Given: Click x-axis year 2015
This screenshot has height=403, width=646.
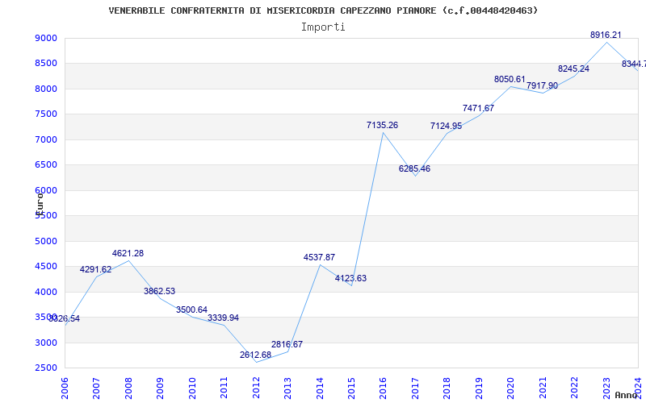Looking at the screenshot, I should (x=351, y=388).
